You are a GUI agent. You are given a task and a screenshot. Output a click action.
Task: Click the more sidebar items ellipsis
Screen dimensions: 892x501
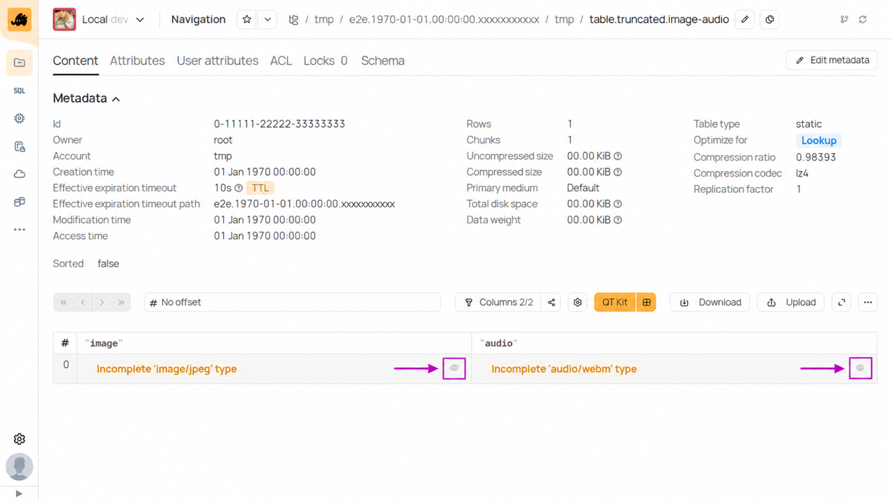pyautogui.click(x=20, y=230)
